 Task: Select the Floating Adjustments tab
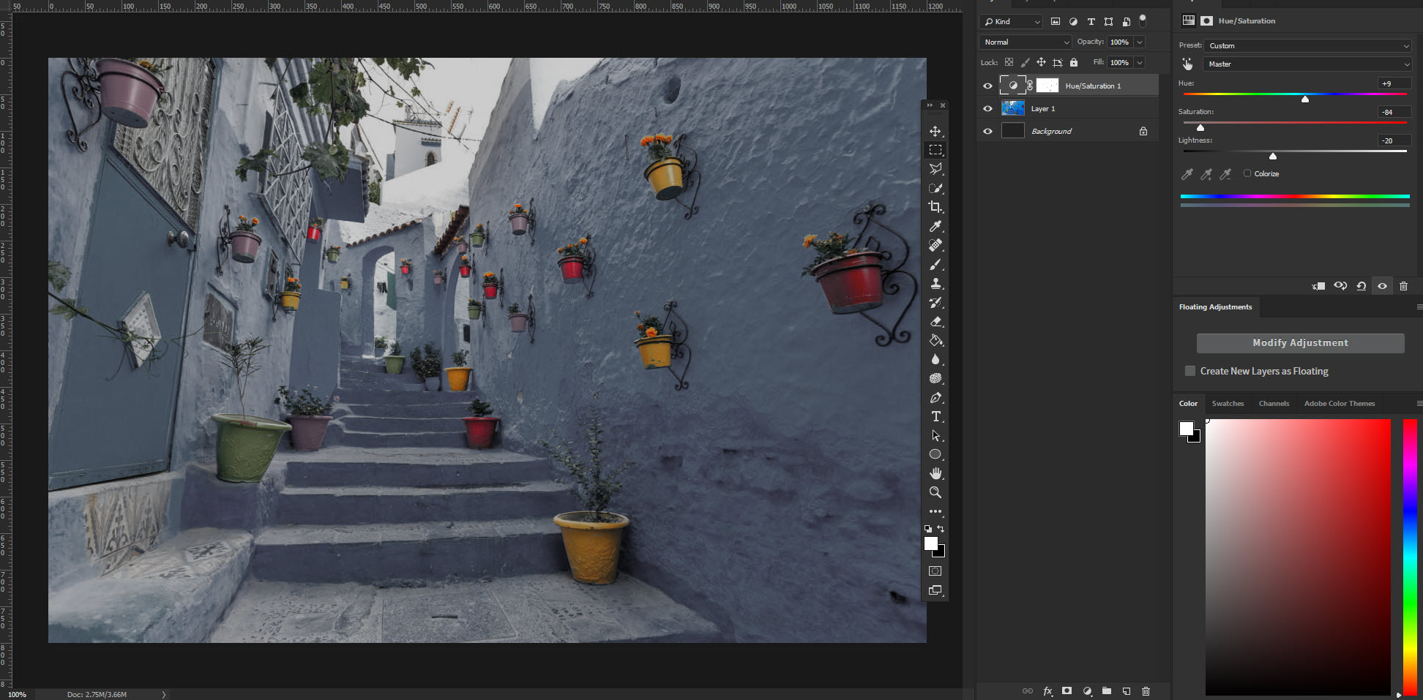tap(1215, 307)
